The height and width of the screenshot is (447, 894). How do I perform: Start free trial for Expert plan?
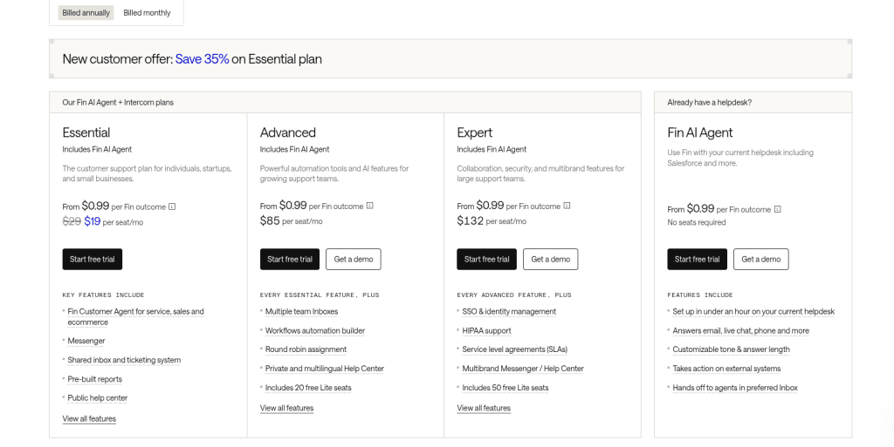[x=486, y=260]
